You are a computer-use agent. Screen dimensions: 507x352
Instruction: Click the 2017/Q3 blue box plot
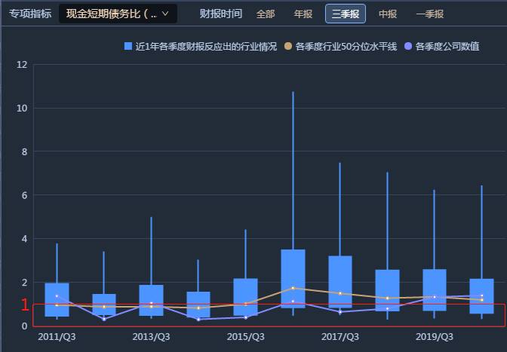point(340,281)
